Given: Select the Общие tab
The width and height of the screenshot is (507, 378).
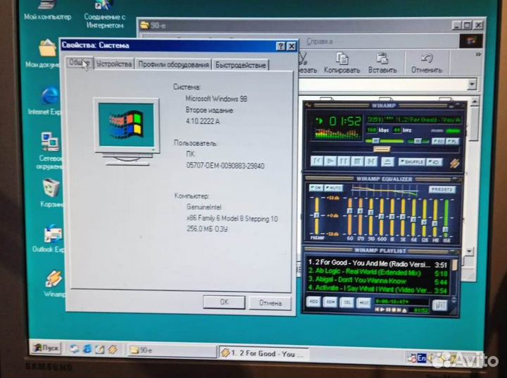Looking at the screenshot, I should (x=79, y=63).
